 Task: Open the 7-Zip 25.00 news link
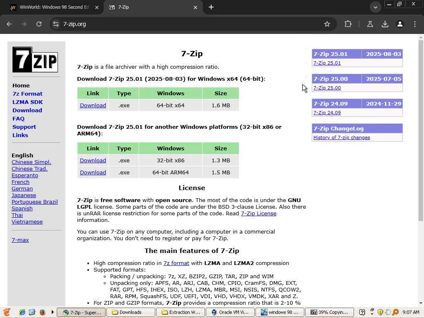[327, 88]
